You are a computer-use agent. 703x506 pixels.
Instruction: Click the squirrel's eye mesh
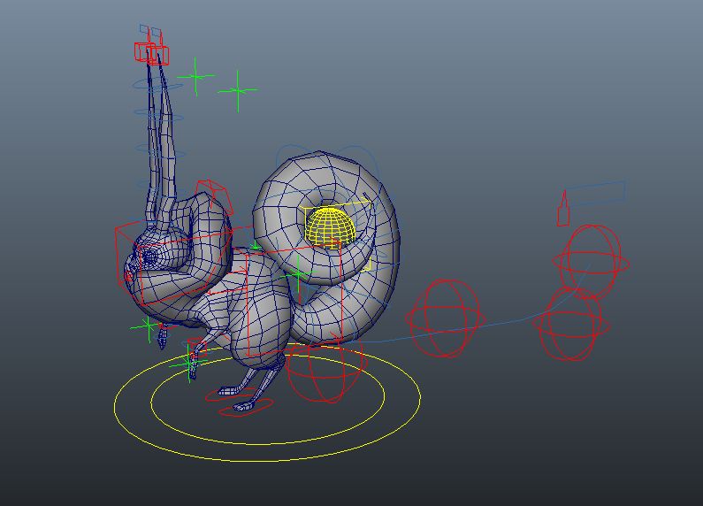coord(149,257)
